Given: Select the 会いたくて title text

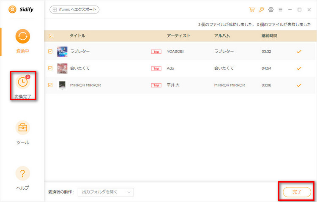Looking at the screenshot, I should [x=80, y=68].
